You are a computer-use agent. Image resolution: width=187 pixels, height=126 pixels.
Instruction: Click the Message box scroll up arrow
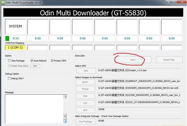pyautogui.click(x=65, y=97)
